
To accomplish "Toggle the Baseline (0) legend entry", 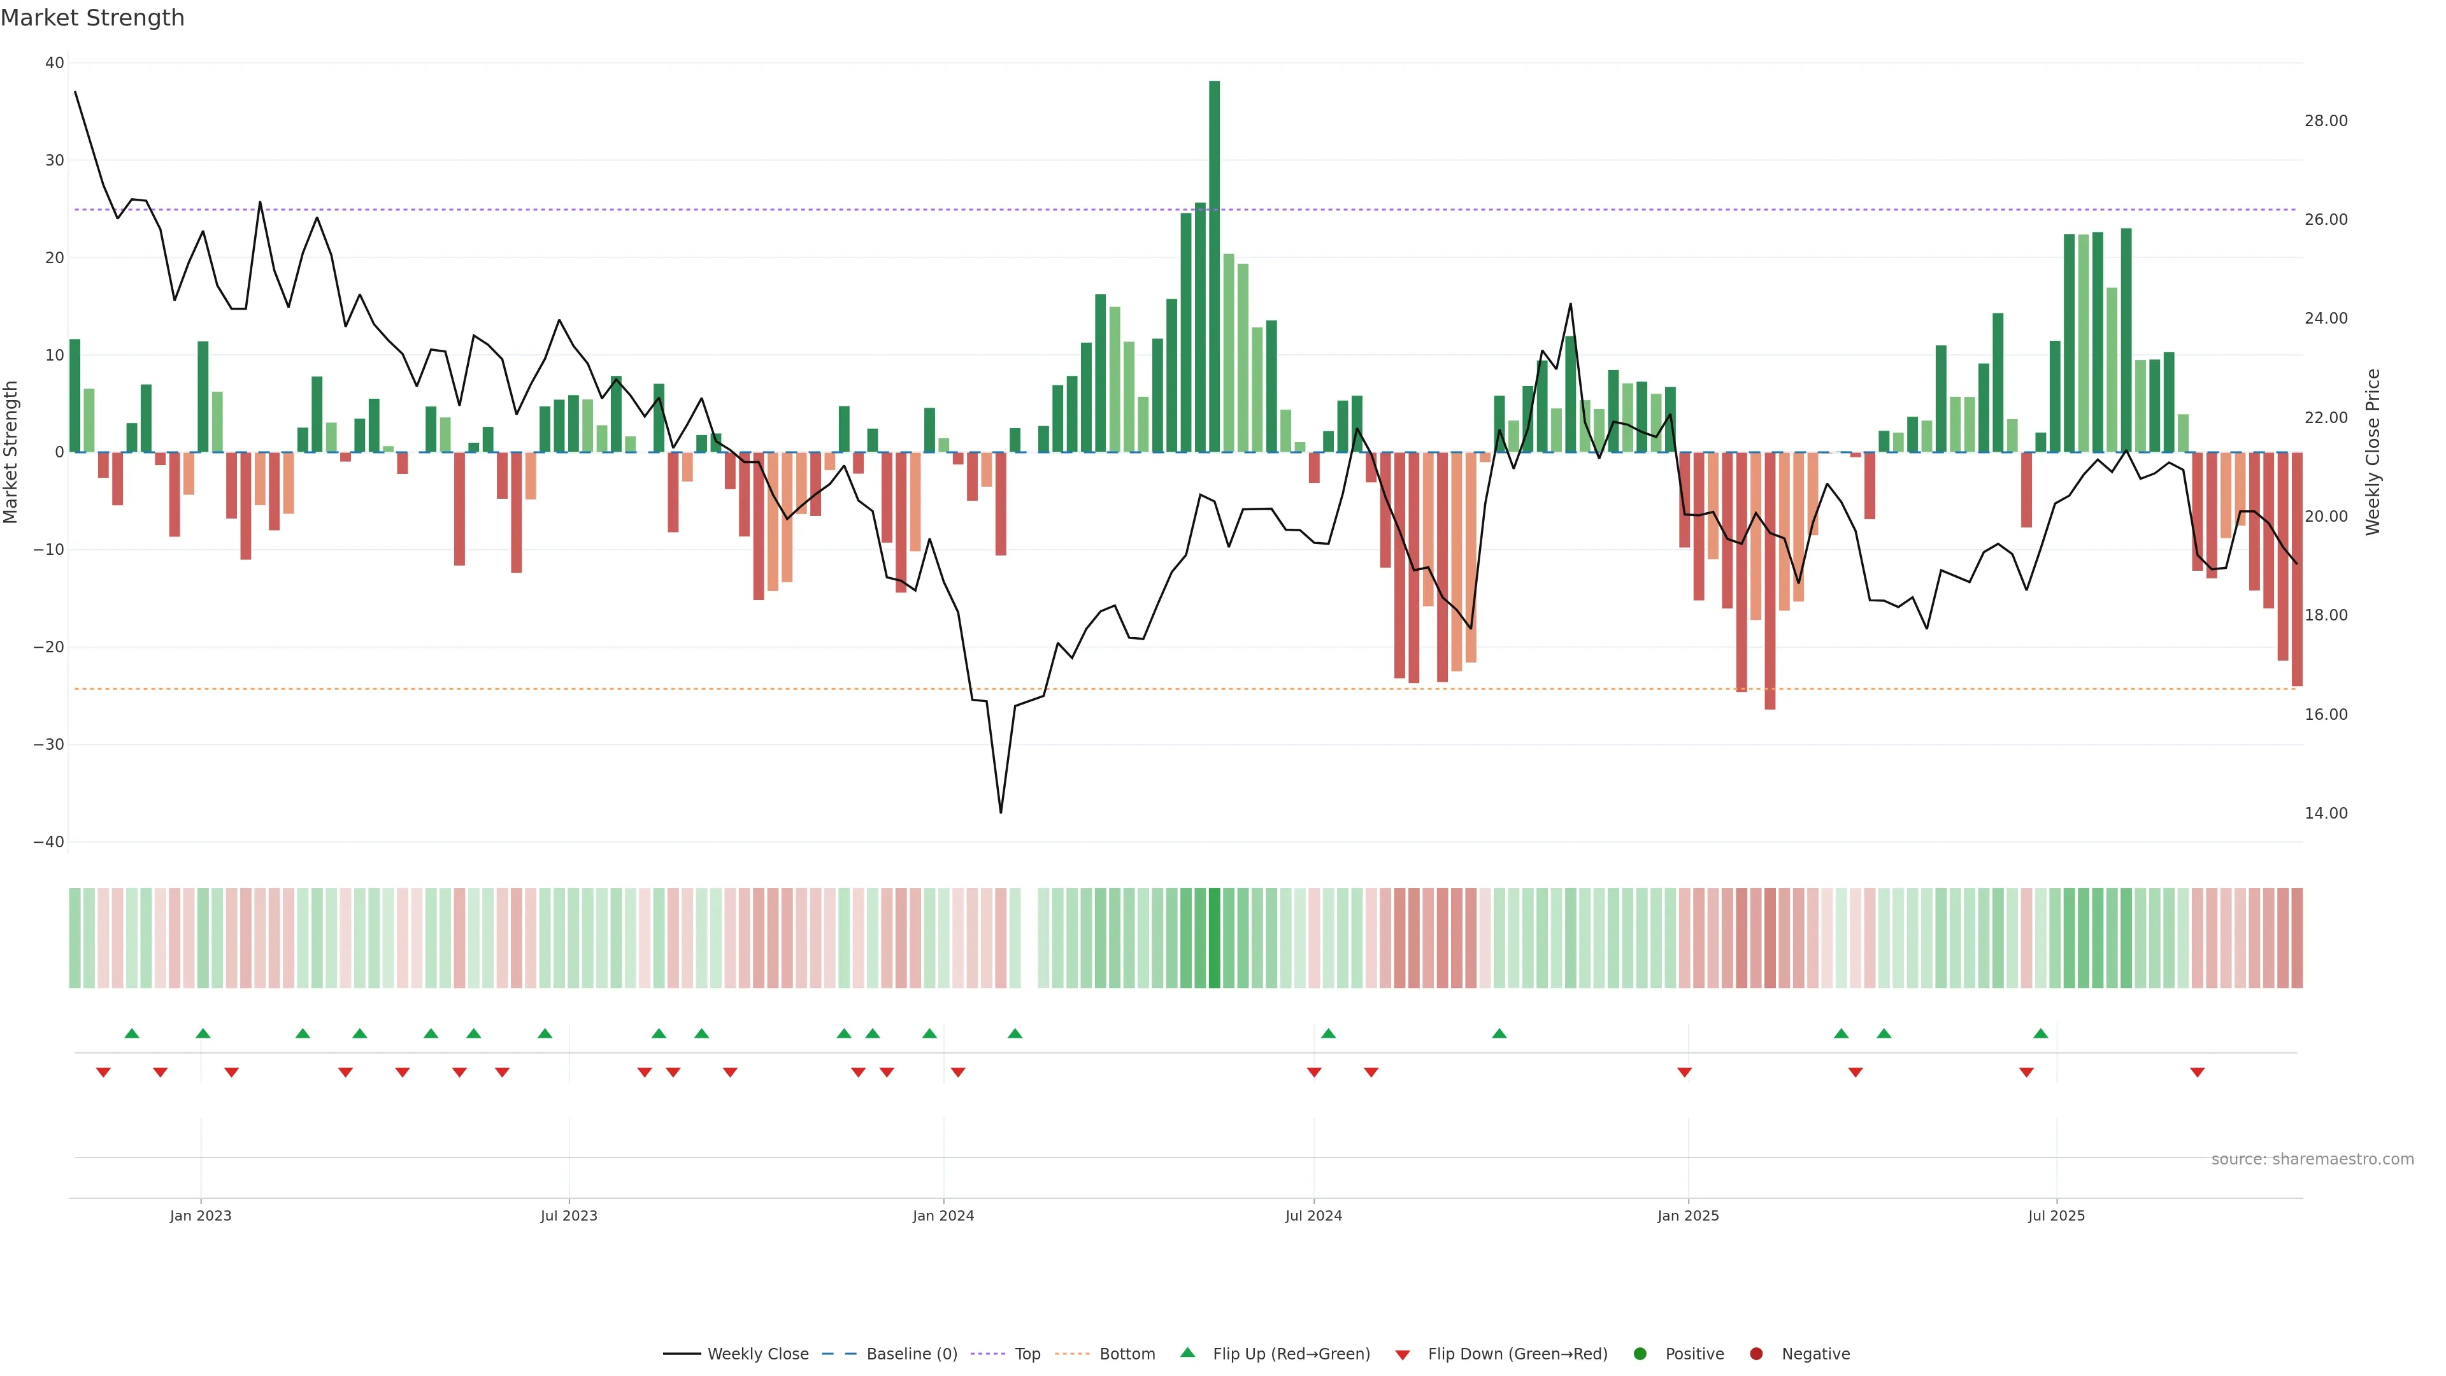I will [x=911, y=1354].
